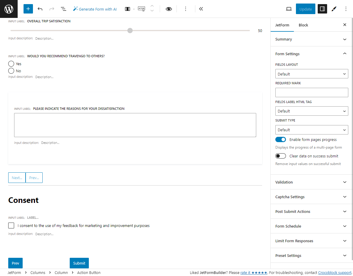Image resolution: width=353 pixels, height=276 pixels.
Task: Click the slider value 50
Action: click(260, 31)
